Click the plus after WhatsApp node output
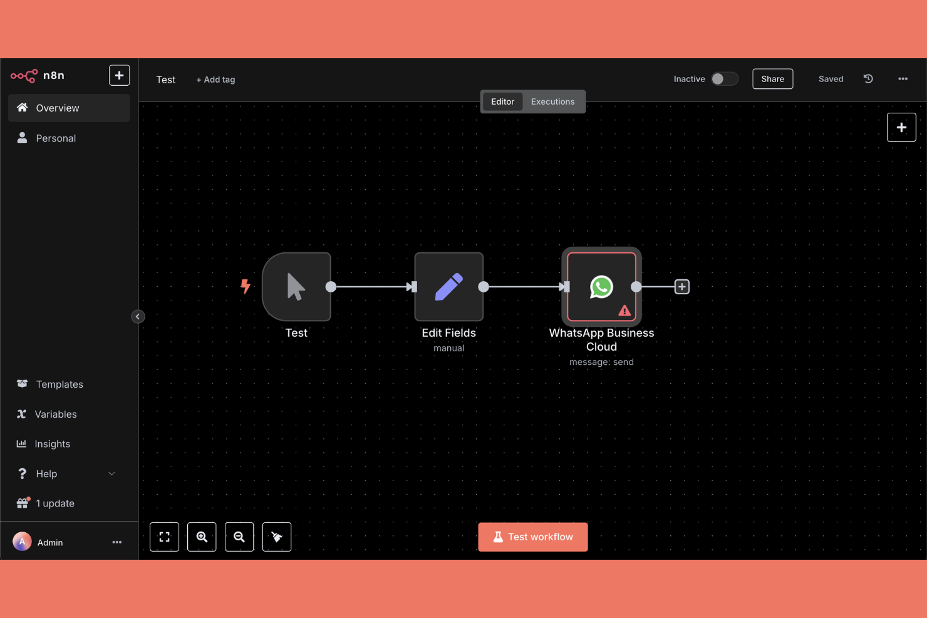 681,287
